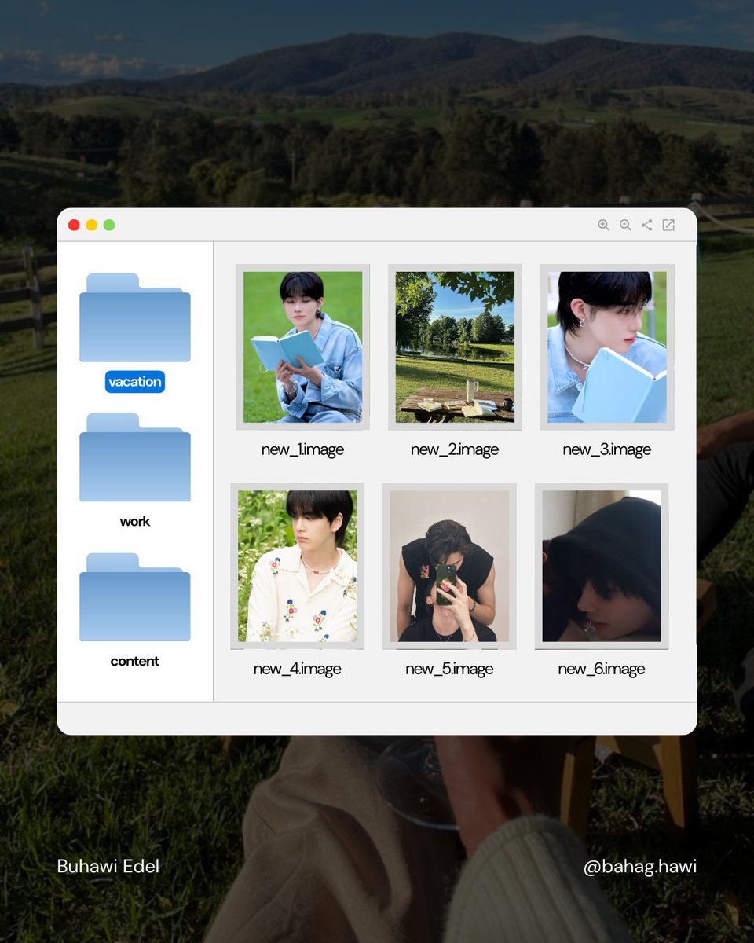
Task: Click the new_3.image file name
Action: pos(607,449)
